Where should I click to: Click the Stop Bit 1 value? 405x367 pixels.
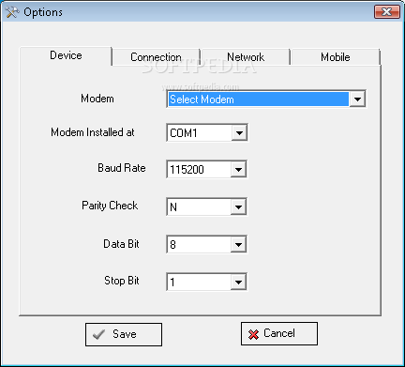(x=200, y=283)
